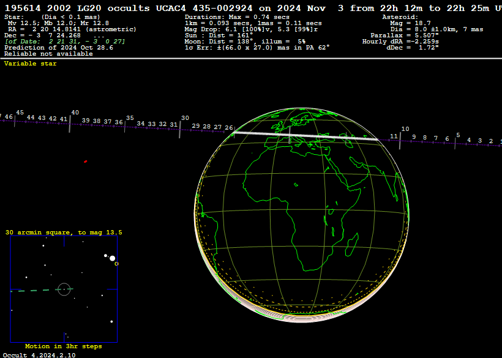Select 'Dia = 8.0 ±1.0km, 7 mas' text
The width and height of the screenshot is (502, 358).
coord(436,29)
